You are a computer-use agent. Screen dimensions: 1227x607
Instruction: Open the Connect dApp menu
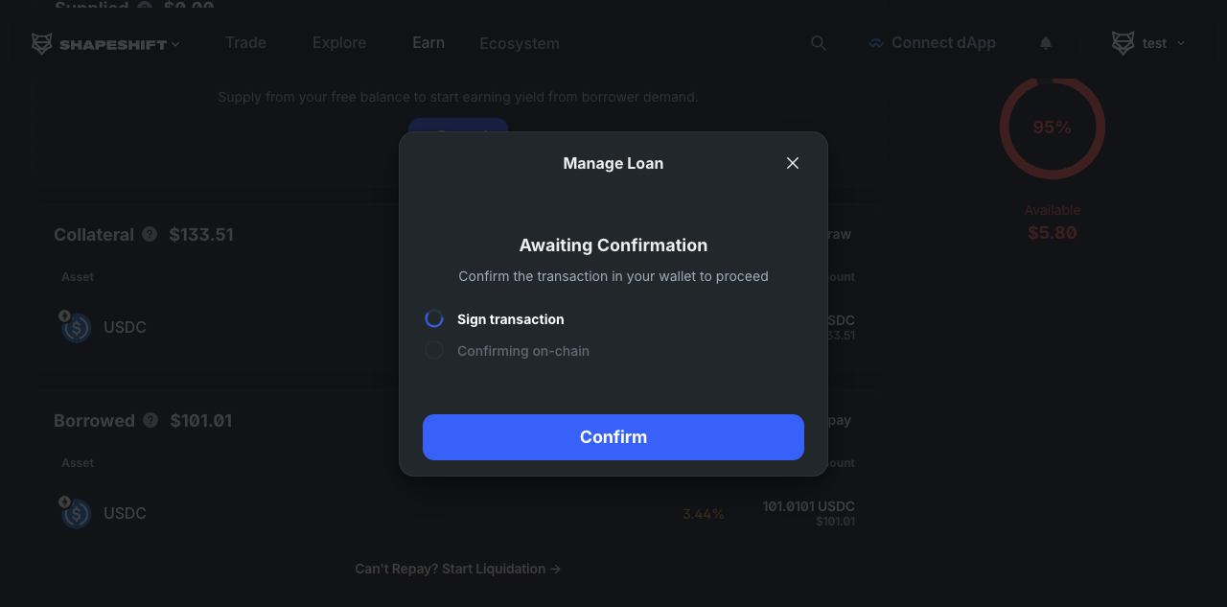[x=932, y=43]
